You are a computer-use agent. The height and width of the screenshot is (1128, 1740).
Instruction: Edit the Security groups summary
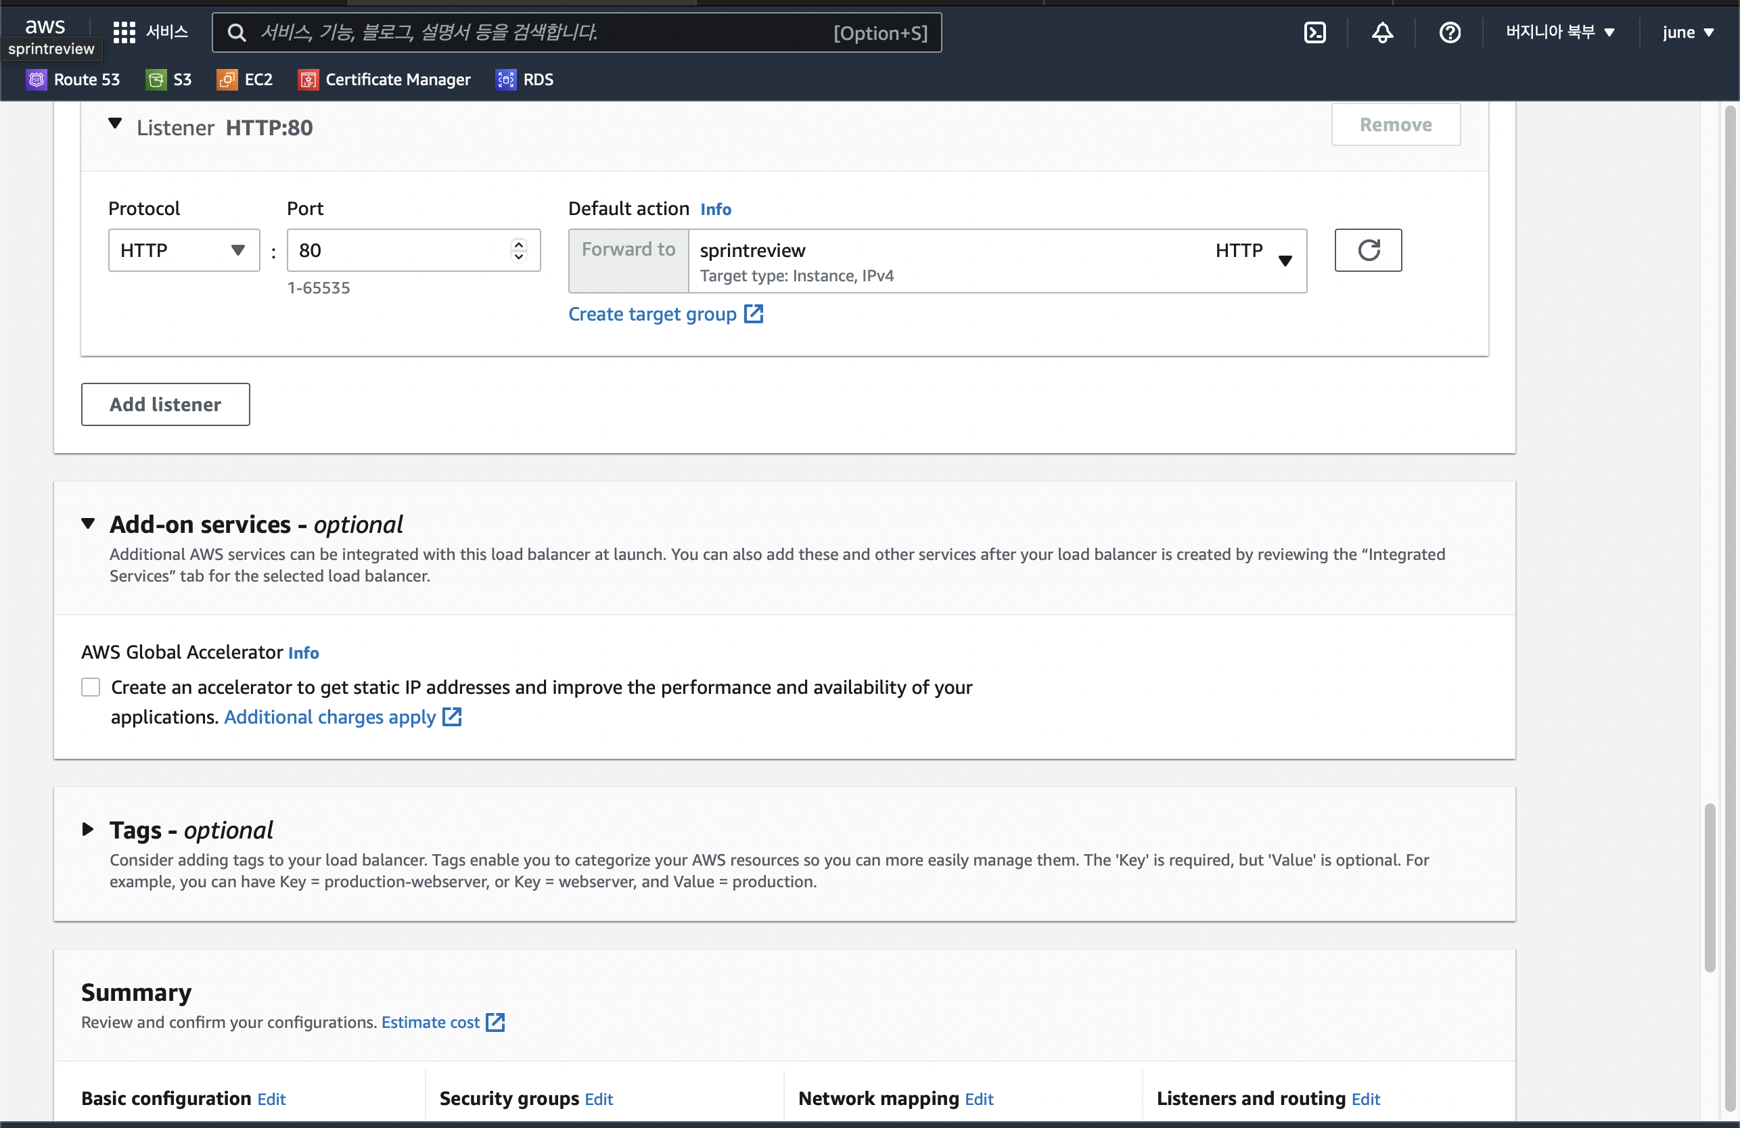tap(599, 1099)
